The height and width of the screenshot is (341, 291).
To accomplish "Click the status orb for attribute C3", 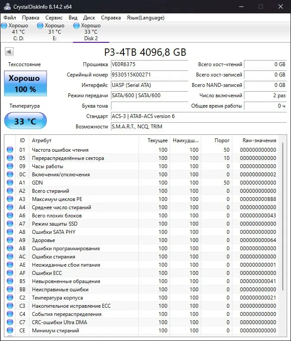I will coord(10,306).
